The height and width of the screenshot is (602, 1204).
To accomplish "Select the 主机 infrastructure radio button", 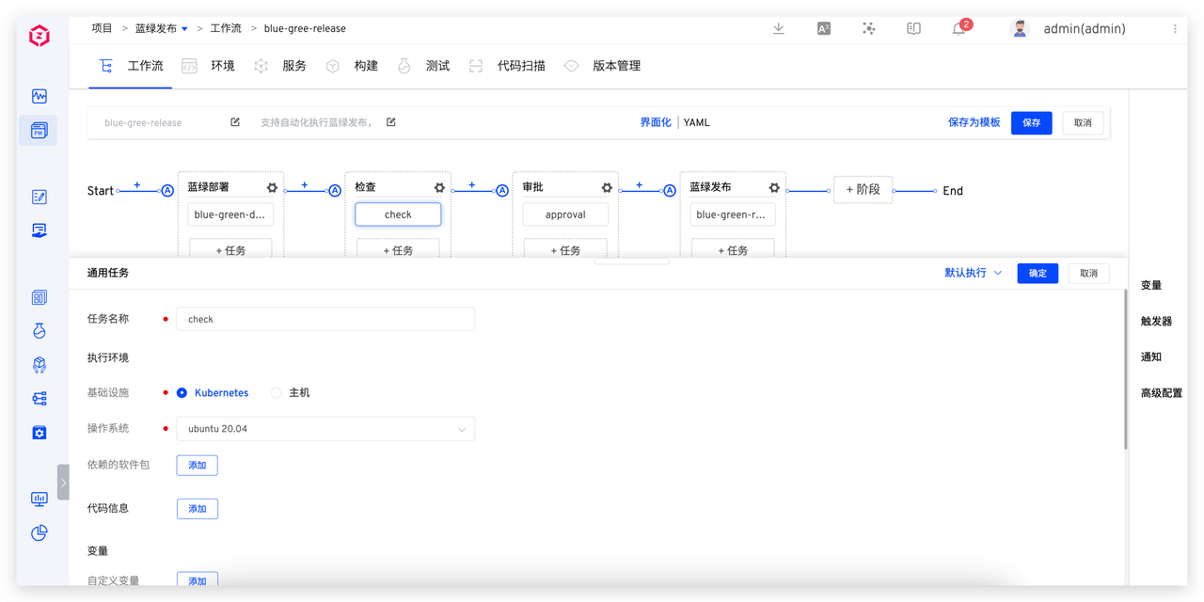I will coord(277,392).
